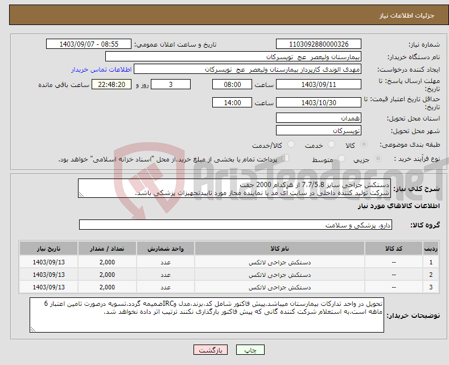Click row 1 quantity 2,000
449x365 pixels.
107,262
